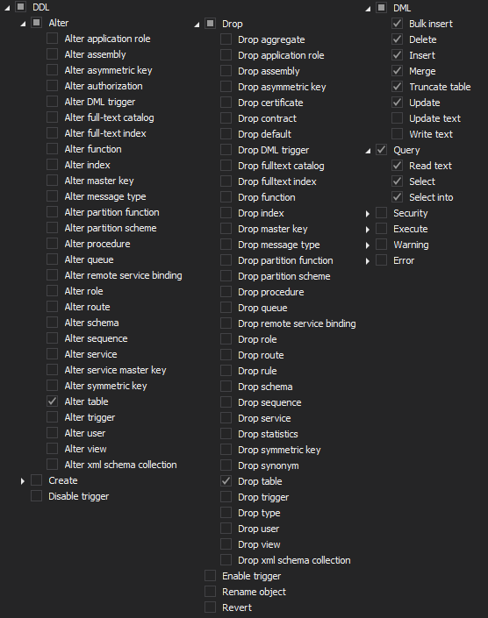488x618 pixels.
Task: Expand the Security node
Action: point(367,214)
